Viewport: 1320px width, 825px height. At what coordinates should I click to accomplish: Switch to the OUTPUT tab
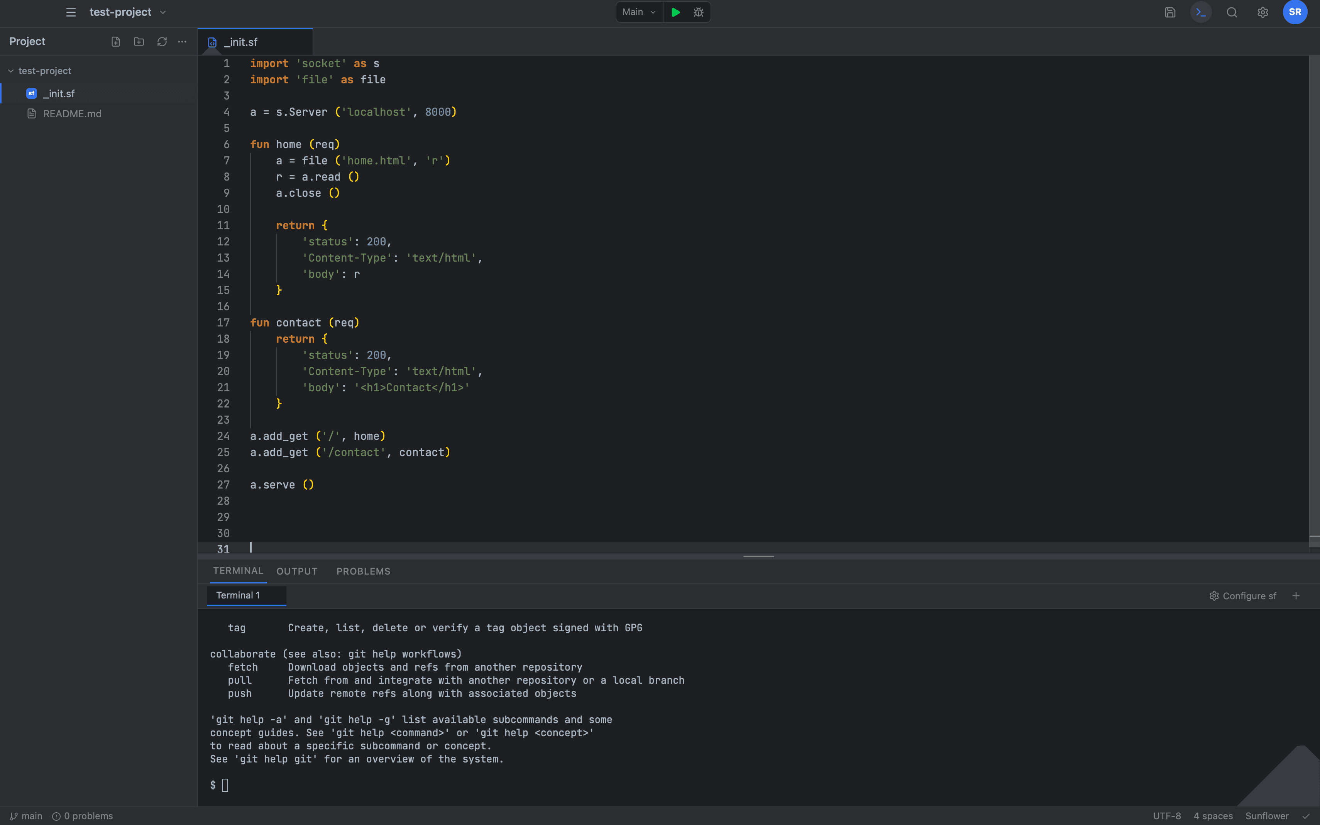pyautogui.click(x=296, y=571)
